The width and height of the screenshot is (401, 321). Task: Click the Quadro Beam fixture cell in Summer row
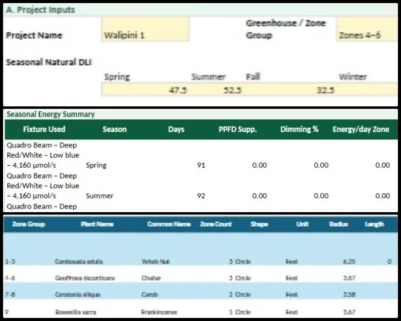pos(43,186)
